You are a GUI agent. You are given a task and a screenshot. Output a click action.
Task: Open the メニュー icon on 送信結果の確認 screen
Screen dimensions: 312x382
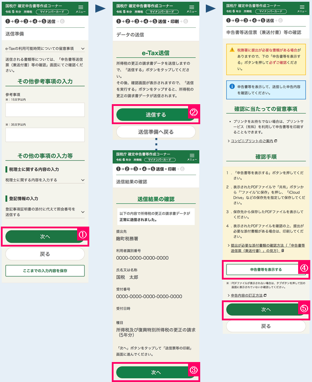[192, 157]
